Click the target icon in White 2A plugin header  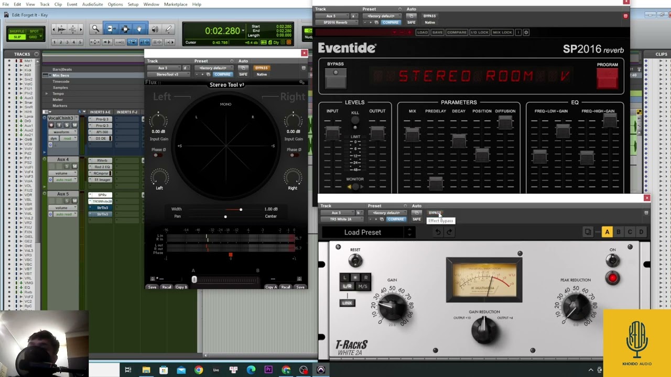[x=646, y=213]
